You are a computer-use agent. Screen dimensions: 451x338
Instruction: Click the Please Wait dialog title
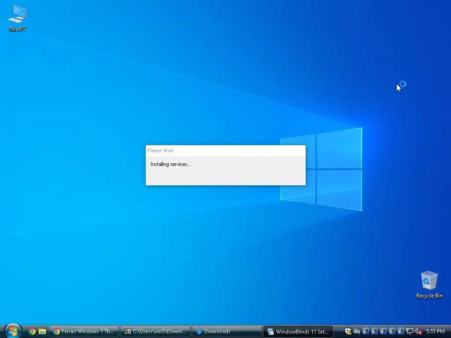160,151
